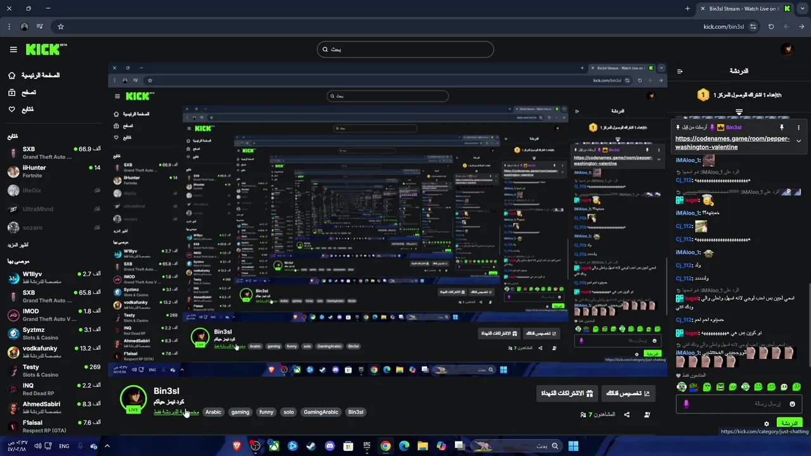The image size is (811, 456).
Task: Expand the leaderboard drop handle
Action: click(x=739, y=112)
